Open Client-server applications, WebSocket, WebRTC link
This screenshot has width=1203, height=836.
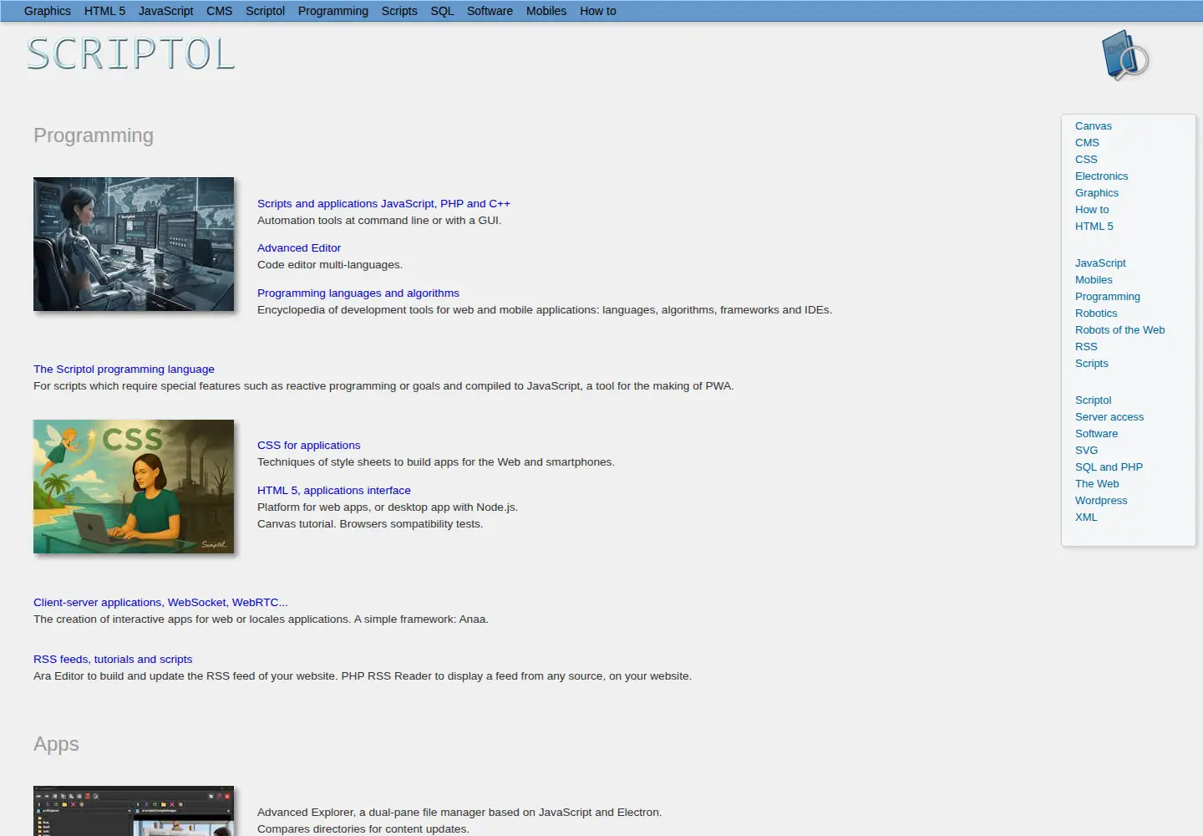(160, 602)
